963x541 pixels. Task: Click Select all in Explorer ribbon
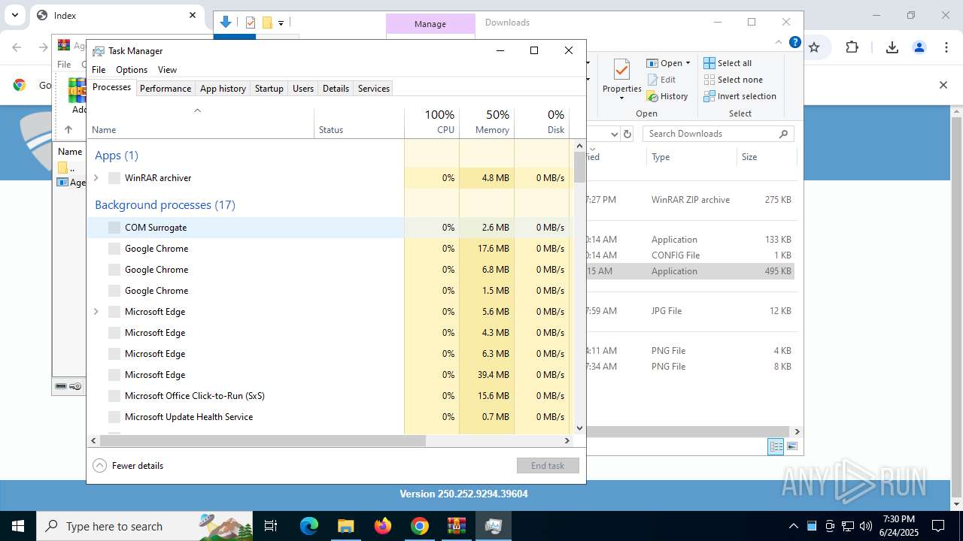coord(728,63)
